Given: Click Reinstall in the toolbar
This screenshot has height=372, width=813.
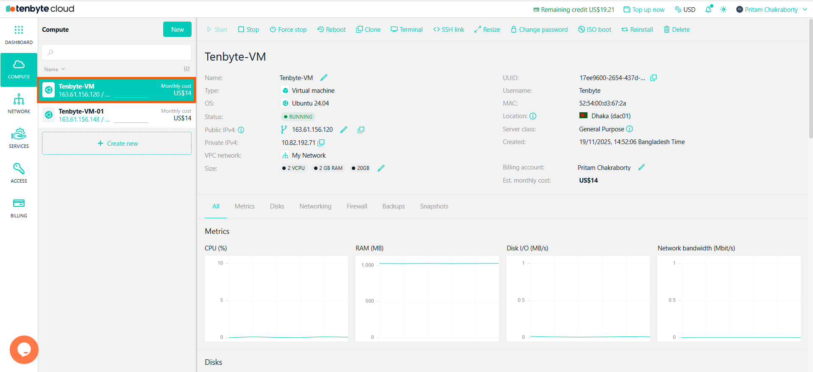Looking at the screenshot, I should pyautogui.click(x=637, y=29).
